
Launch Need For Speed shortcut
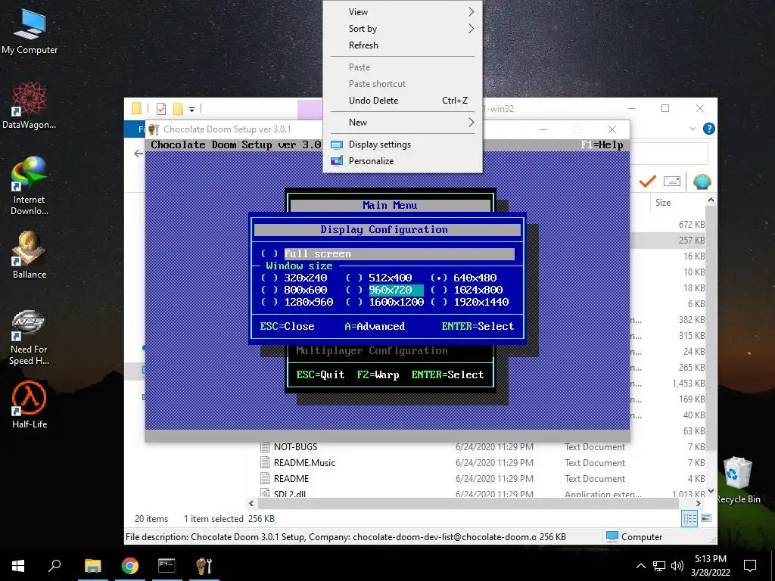pos(30,337)
